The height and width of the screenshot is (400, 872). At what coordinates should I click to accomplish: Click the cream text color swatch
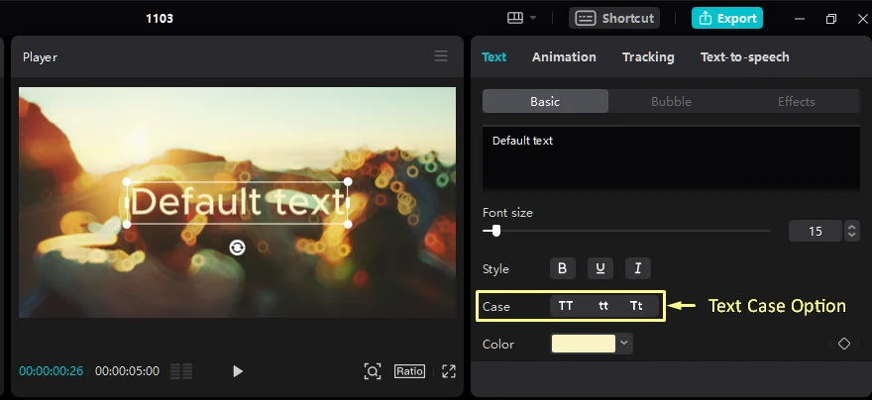584,344
